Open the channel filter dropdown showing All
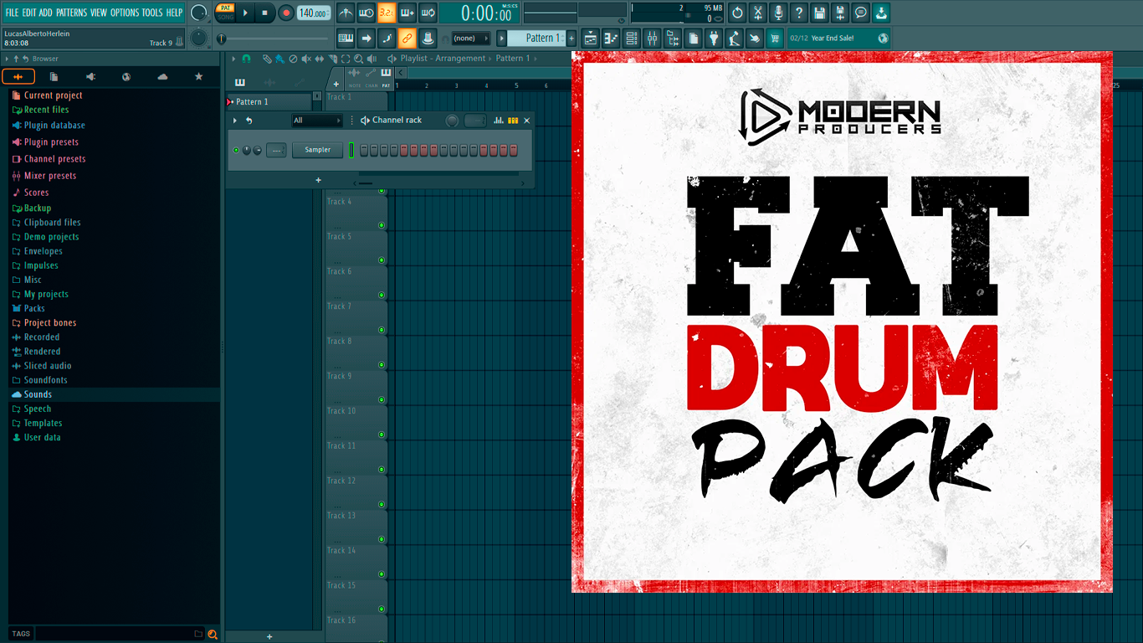 317,121
